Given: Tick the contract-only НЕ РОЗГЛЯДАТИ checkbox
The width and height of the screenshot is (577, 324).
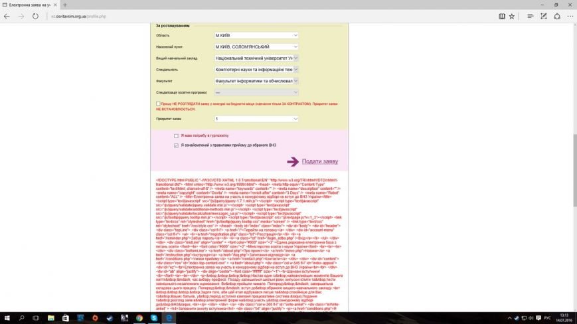Looking at the screenshot, I should (158, 104).
